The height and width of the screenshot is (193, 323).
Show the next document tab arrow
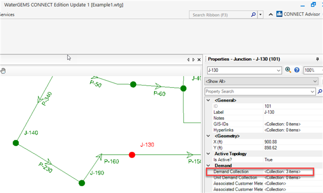click(194, 59)
